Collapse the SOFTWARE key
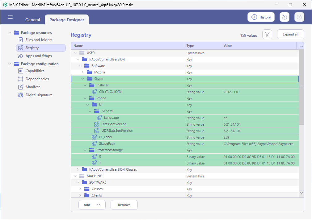This screenshot has height=220, width=312. pos(78,182)
